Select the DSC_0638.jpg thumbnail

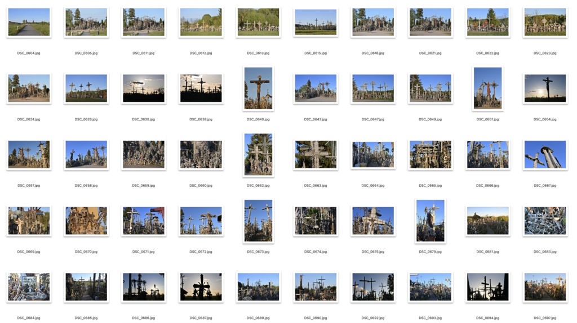[201, 88]
